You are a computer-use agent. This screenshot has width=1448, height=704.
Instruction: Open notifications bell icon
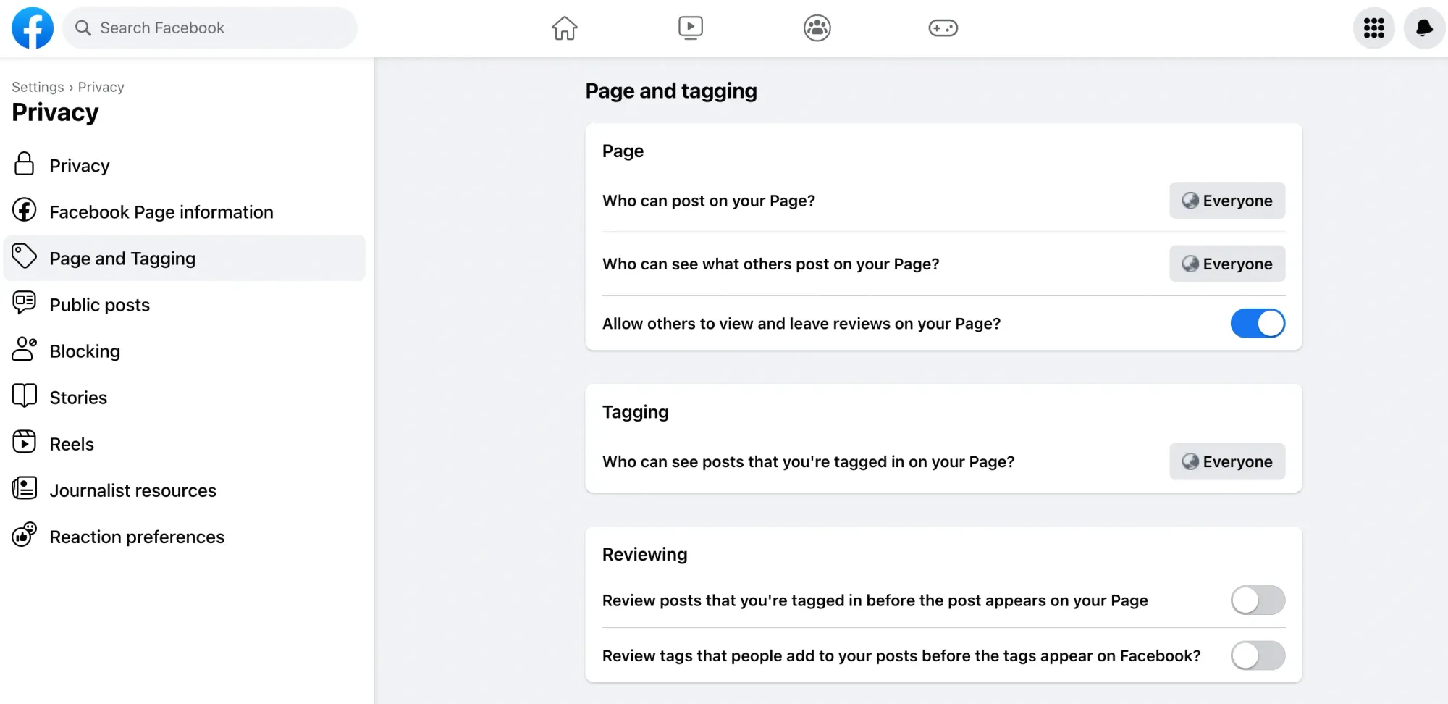1423,28
